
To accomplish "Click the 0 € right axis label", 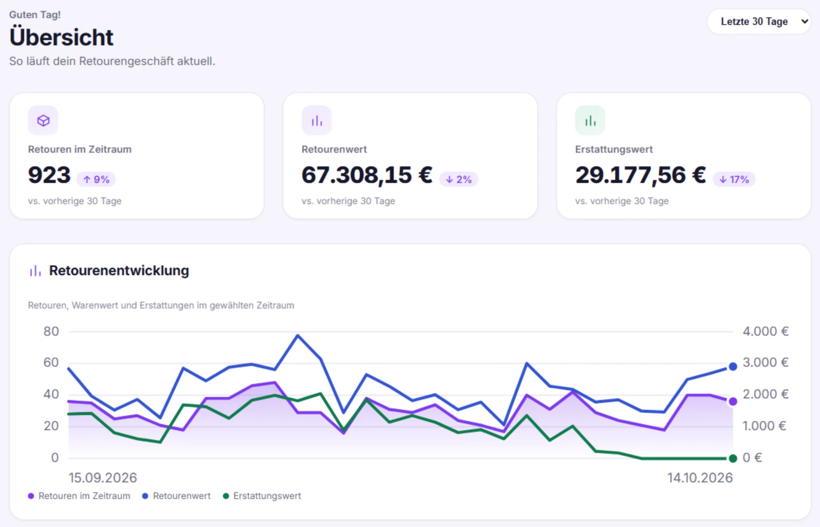I will click(x=752, y=458).
